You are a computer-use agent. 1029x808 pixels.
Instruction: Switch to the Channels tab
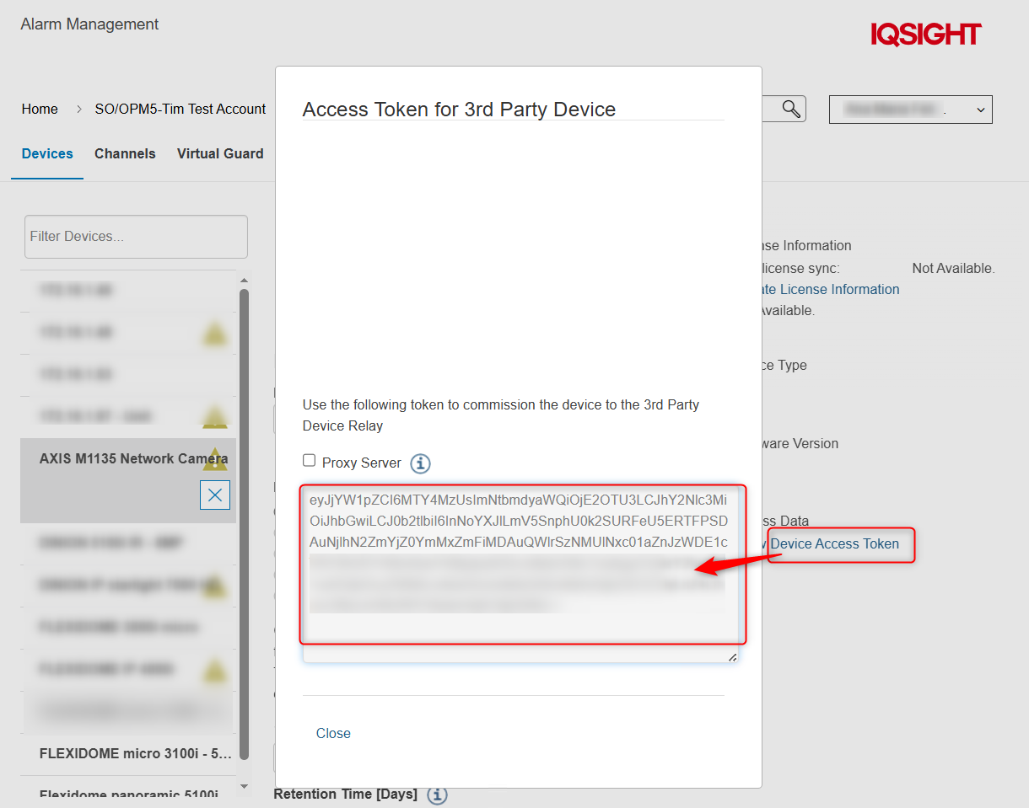(125, 153)
